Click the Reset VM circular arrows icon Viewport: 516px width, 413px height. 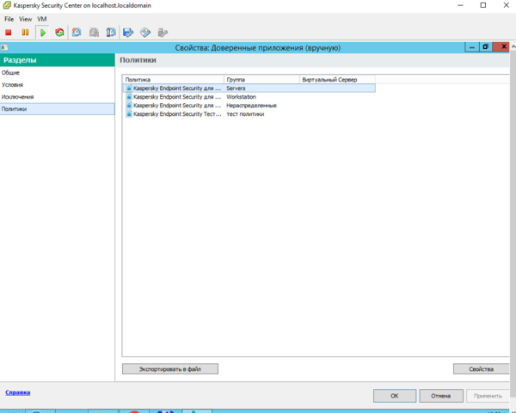(x=59, y=33)
